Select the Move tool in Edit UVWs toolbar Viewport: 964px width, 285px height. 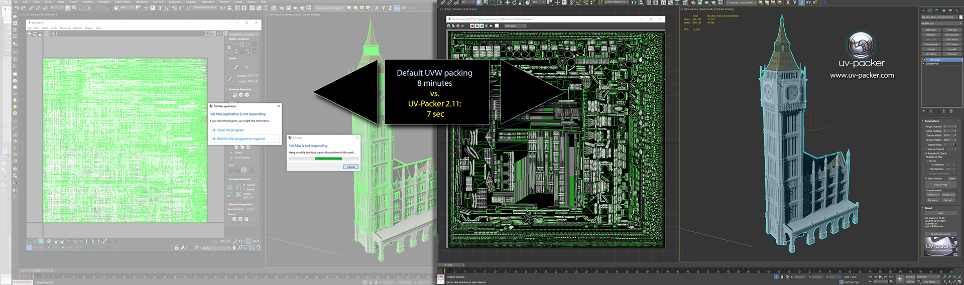[x=29, y=34]
